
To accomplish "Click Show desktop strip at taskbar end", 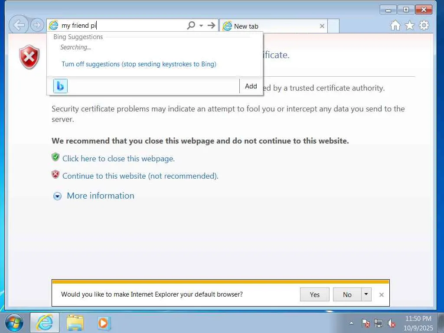I will (x=441, y=323).
